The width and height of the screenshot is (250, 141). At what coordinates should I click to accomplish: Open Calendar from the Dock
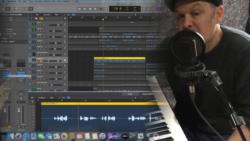click(79, 136)
